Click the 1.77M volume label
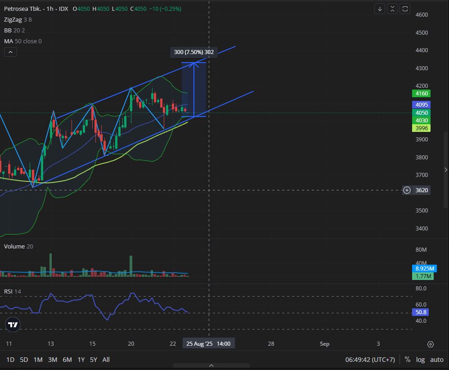The image size is (449, 370). [423, 276]
